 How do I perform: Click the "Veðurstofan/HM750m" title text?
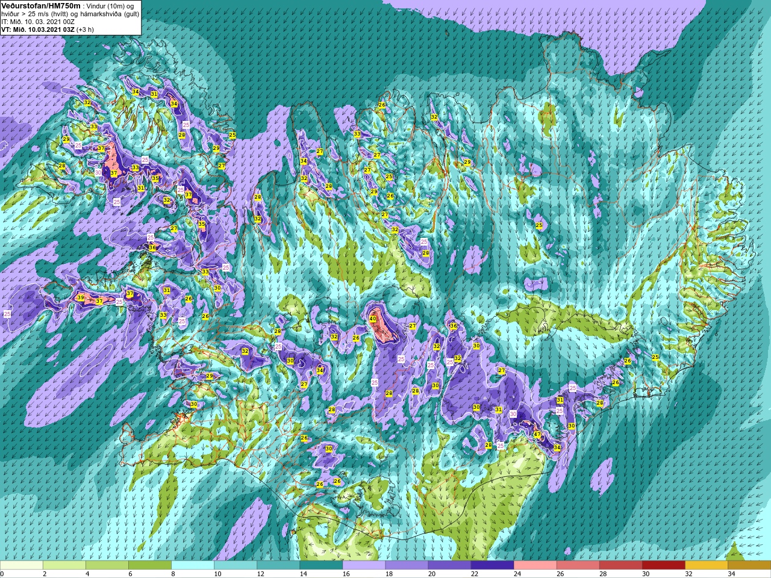(40, 5)
